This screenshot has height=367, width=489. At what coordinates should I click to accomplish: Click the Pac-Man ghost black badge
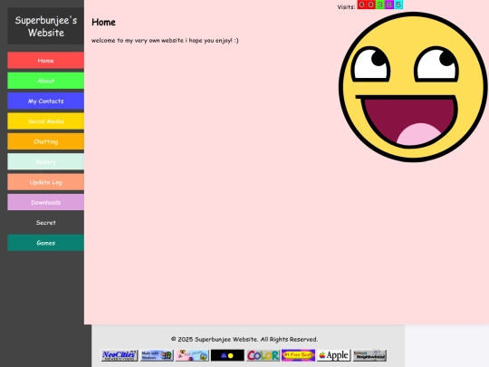pyautogui.click(x=227, y=355)
